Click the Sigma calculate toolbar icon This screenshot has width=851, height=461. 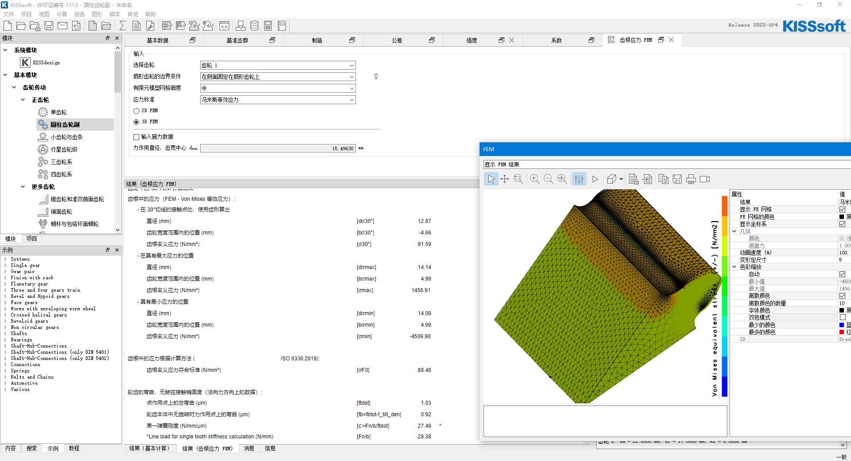point(123,26)
